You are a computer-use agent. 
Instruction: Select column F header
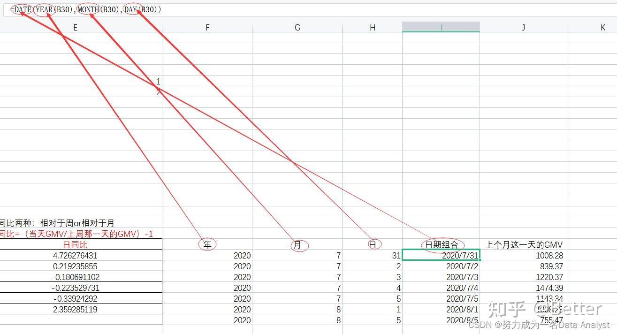pyautogui.click(x=207, y=28)
